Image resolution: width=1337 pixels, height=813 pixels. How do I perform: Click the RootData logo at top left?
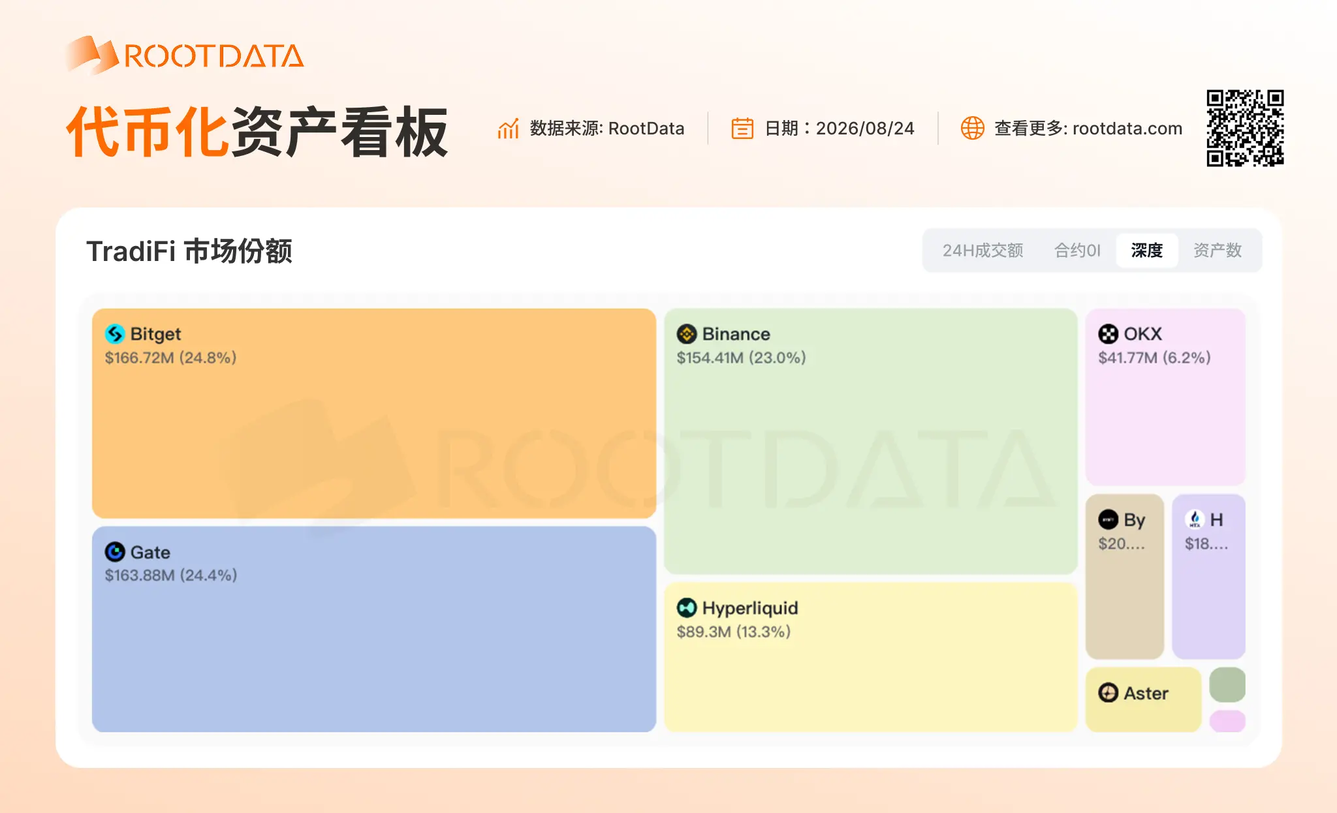click(185, 55)
